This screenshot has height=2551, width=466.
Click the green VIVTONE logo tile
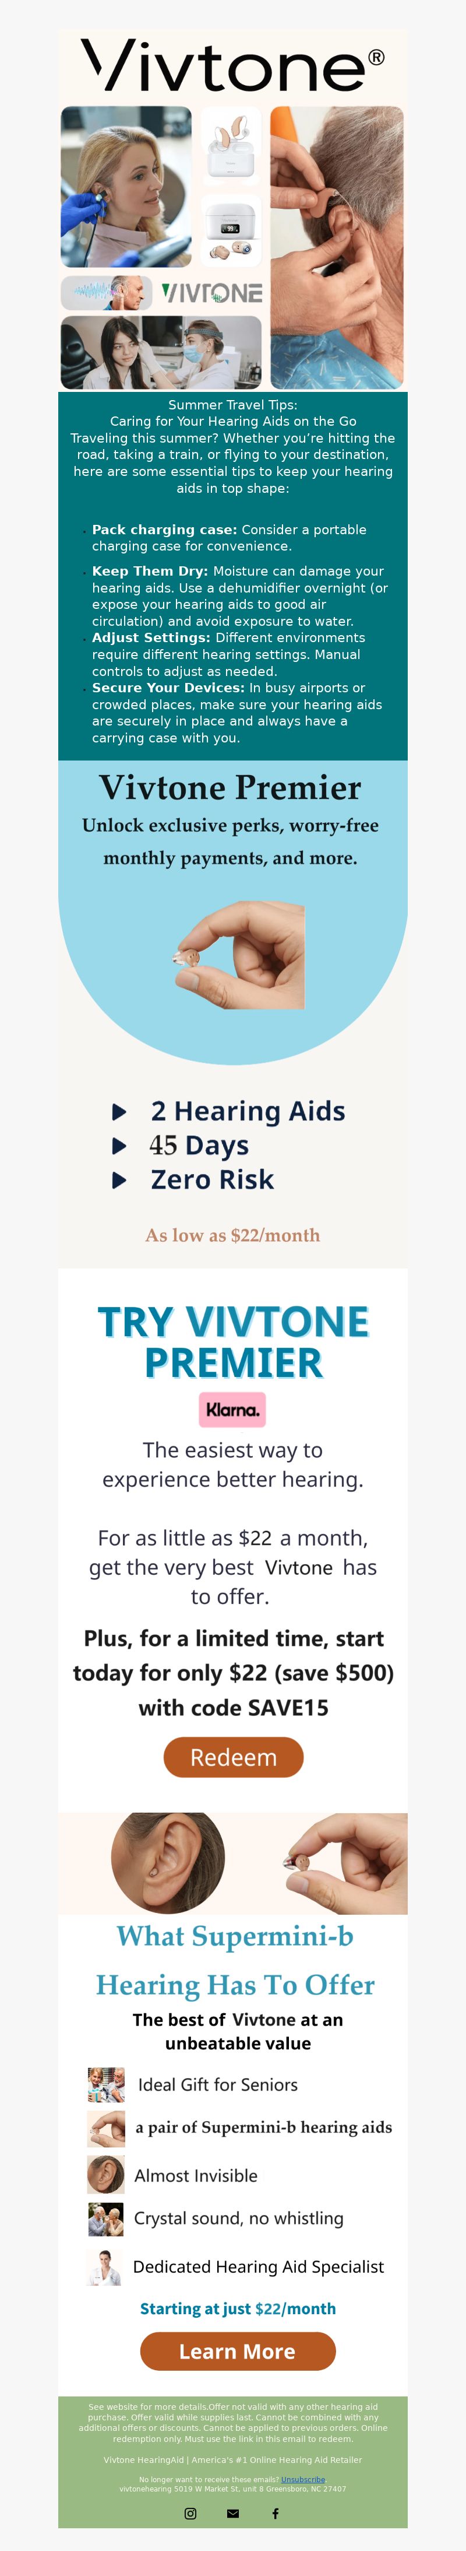pyautogui.click(x=211, y=293)
